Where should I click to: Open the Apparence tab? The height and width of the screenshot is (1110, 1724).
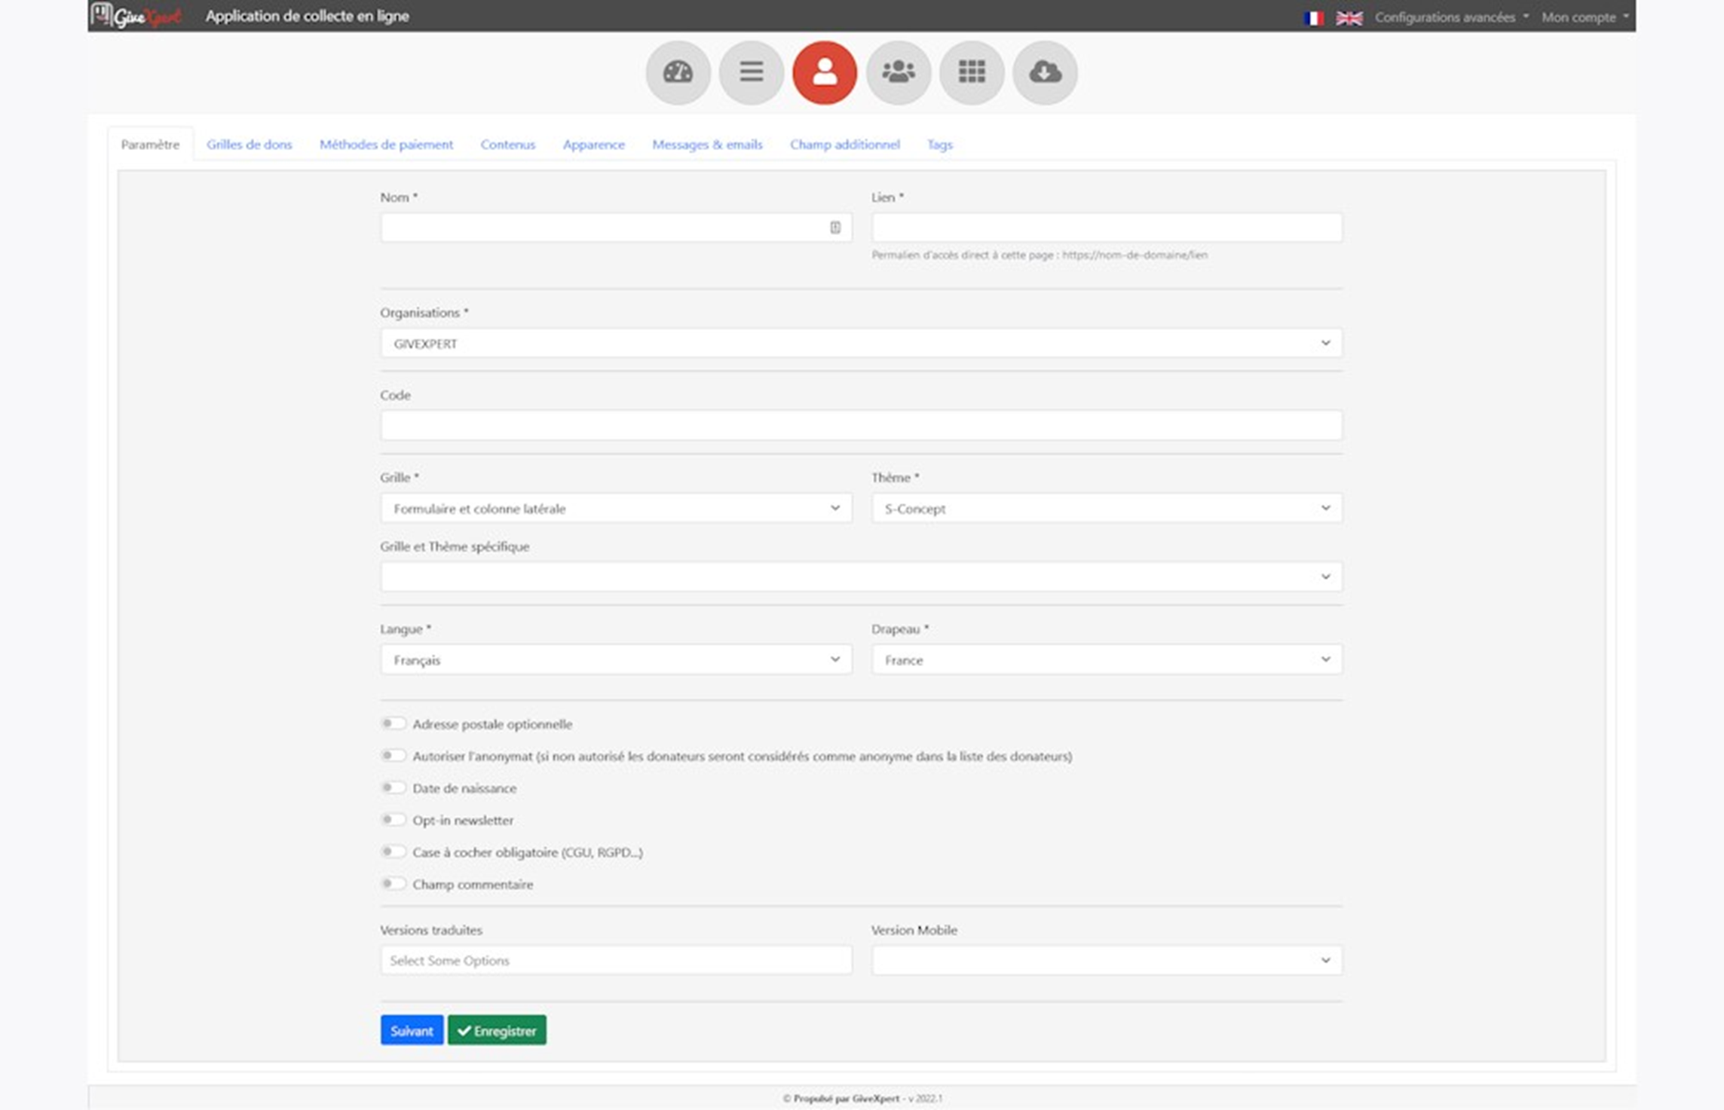pos(593,144)
